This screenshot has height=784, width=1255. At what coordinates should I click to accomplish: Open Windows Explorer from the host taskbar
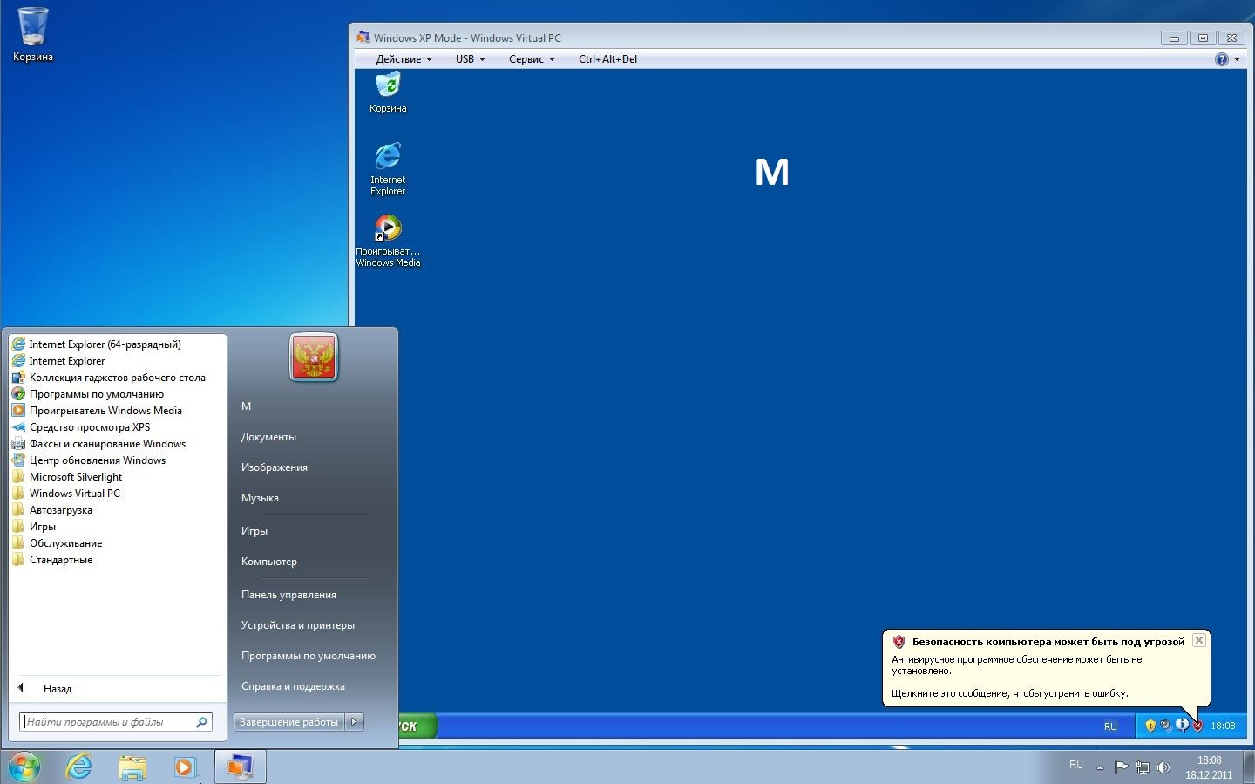[x=132, y=767]
